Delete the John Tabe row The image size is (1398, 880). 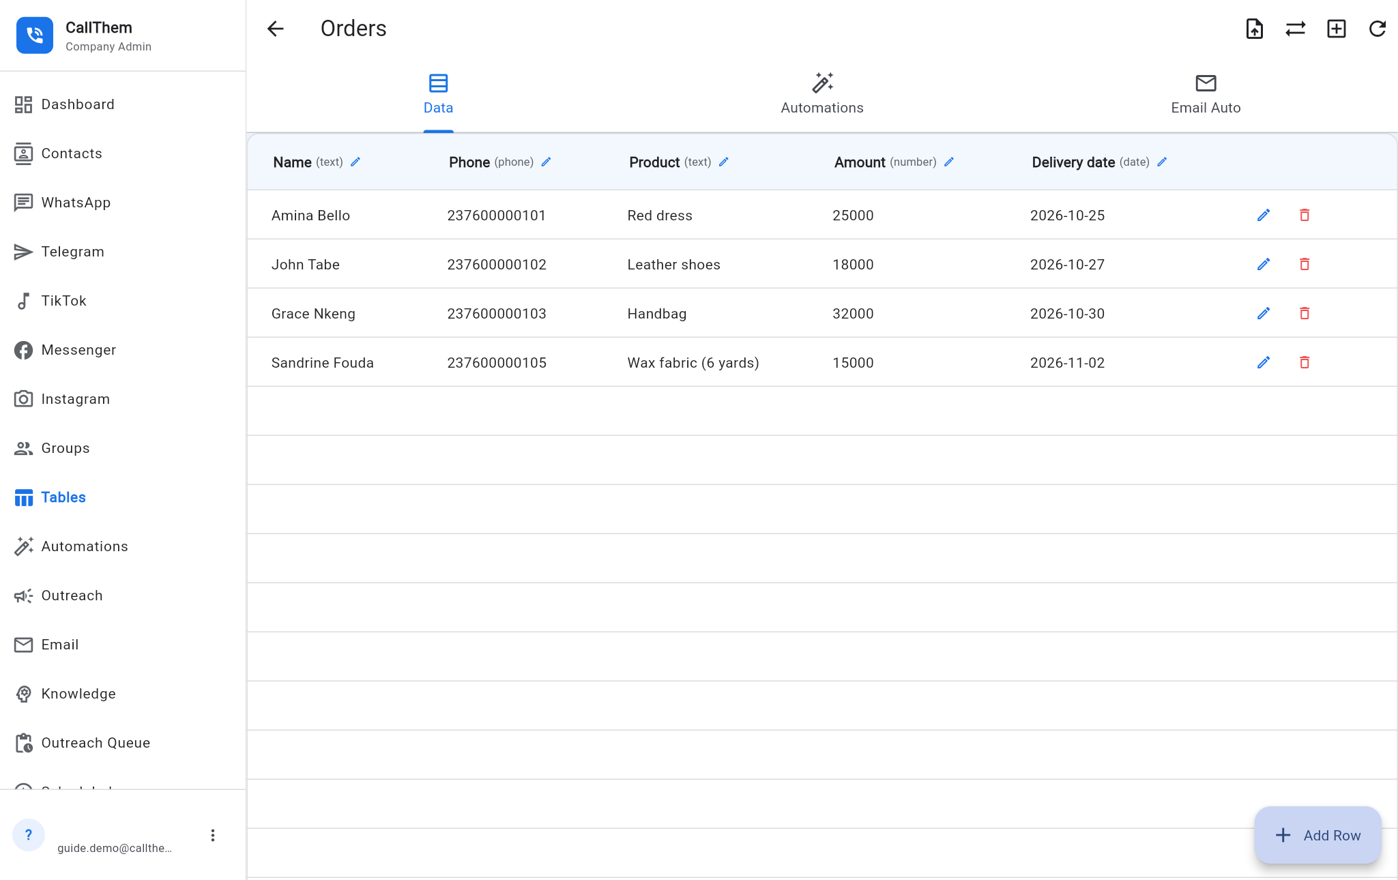click(1305, 265)
